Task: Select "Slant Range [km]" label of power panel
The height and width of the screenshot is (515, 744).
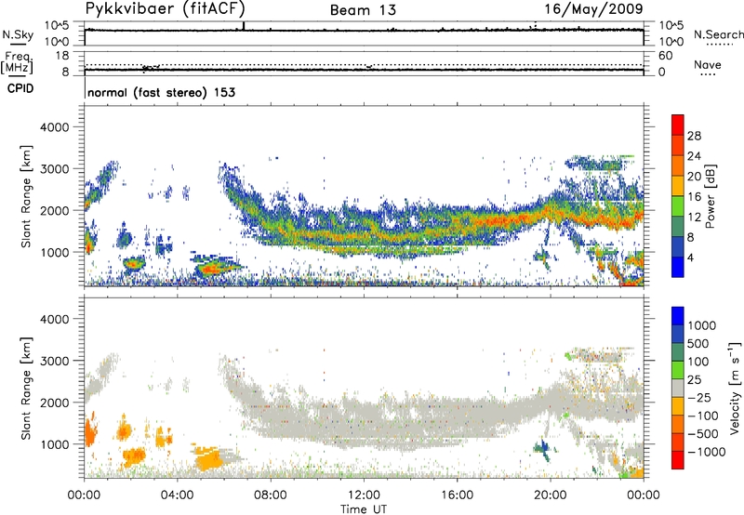Action: (26, 196)
